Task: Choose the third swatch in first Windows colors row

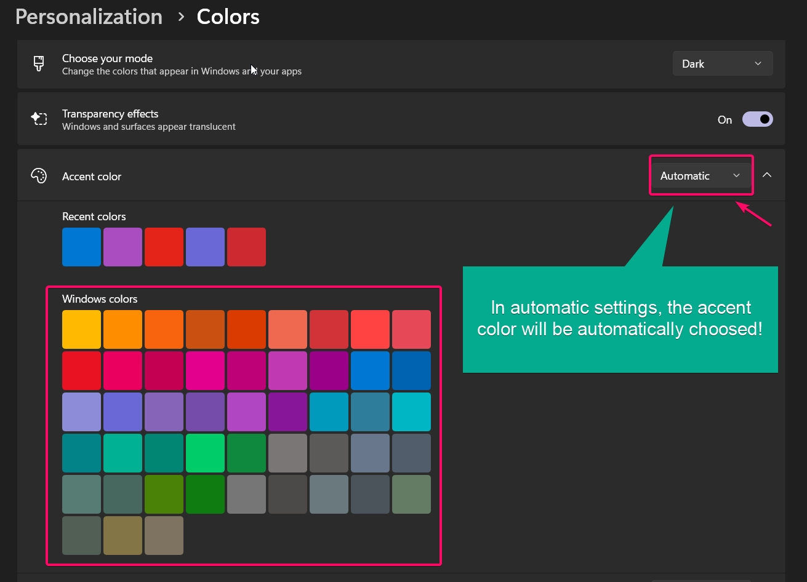Action: [164, 330]
